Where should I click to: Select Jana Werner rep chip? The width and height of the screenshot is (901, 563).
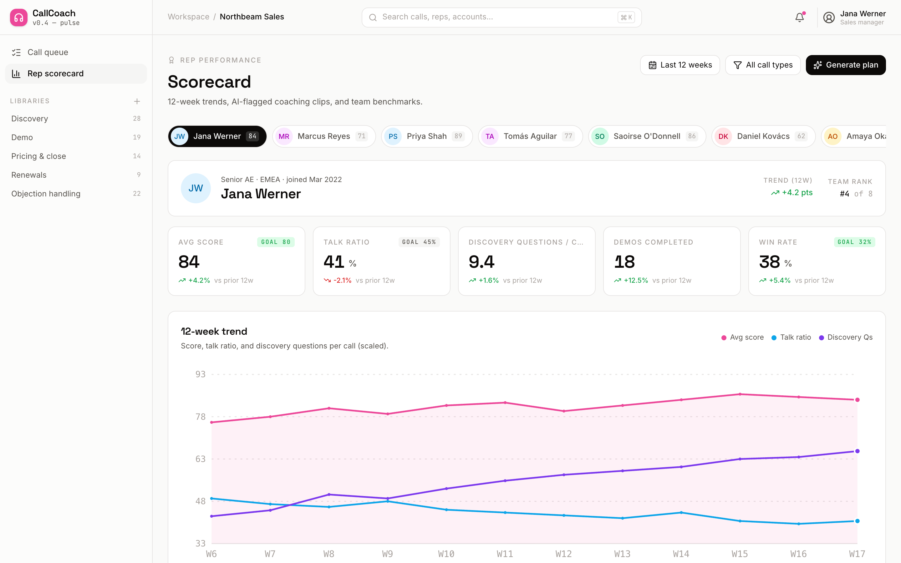(217, 136)
